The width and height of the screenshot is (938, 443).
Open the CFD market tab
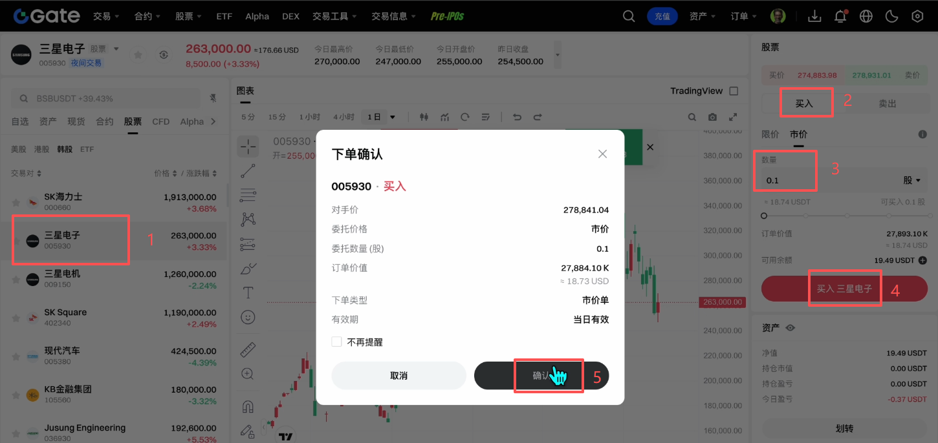[x=161, y=121]
